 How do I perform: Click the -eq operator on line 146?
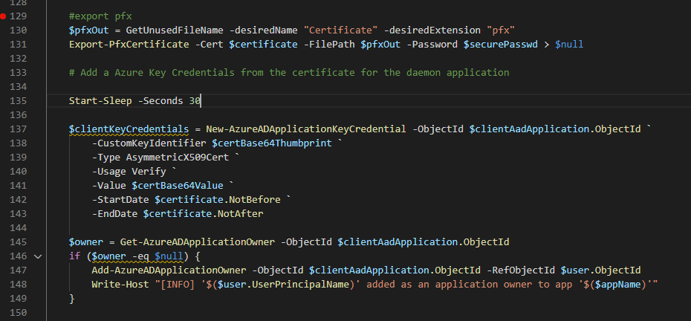(140, 256)
